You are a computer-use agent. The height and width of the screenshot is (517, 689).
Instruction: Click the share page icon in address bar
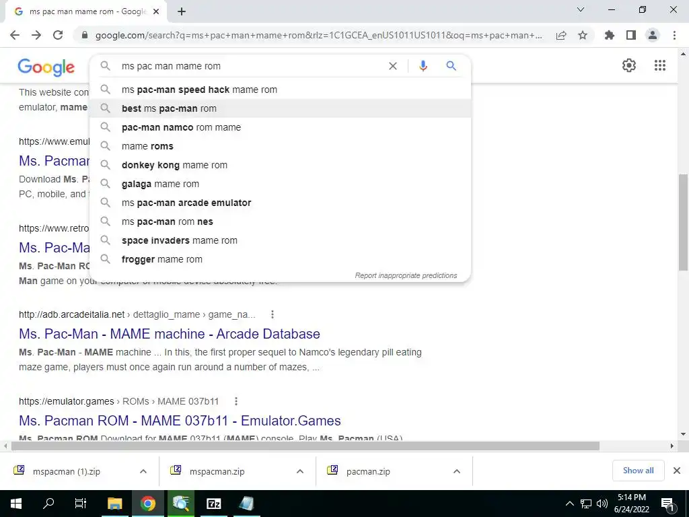point(561,35)
